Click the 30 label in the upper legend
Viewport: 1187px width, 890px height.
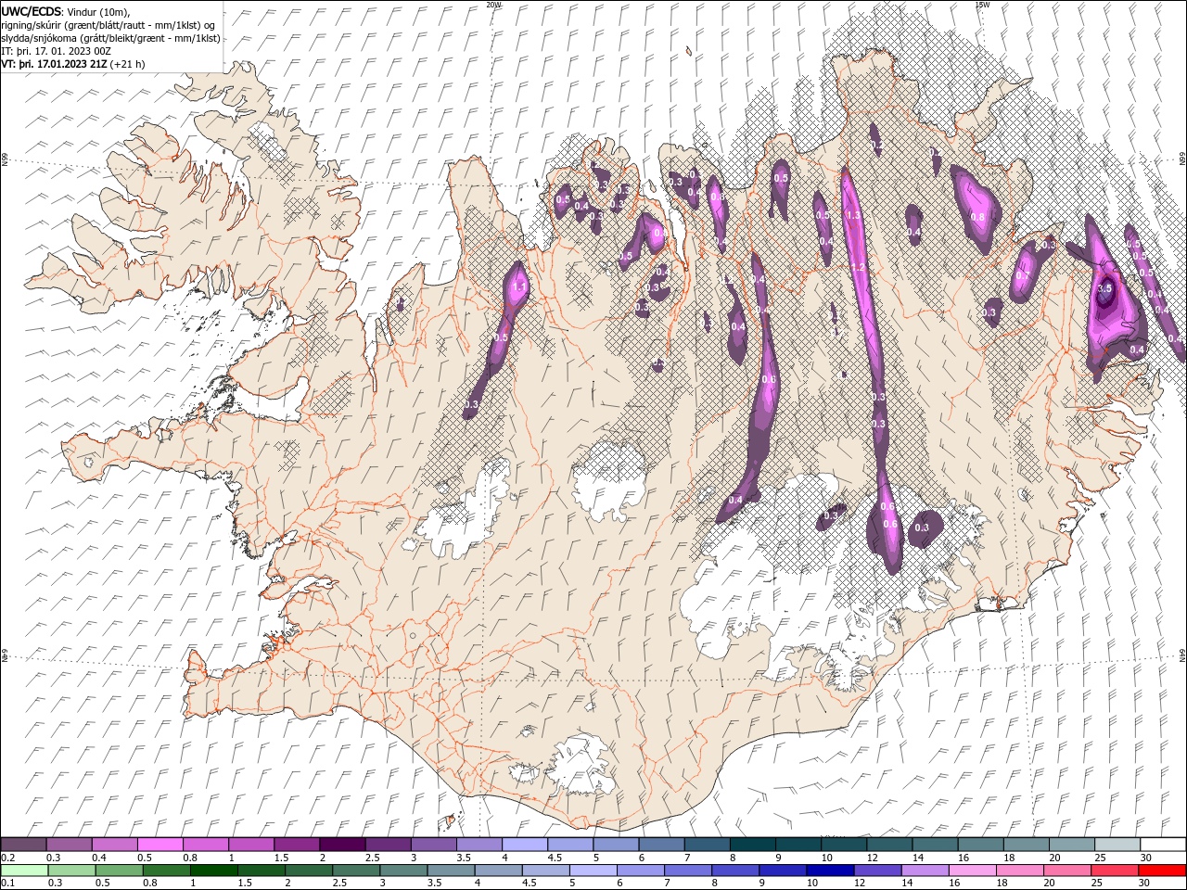tap(1145, 858)
